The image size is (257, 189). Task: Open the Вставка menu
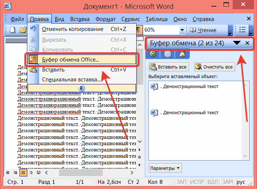click(80, 19)
